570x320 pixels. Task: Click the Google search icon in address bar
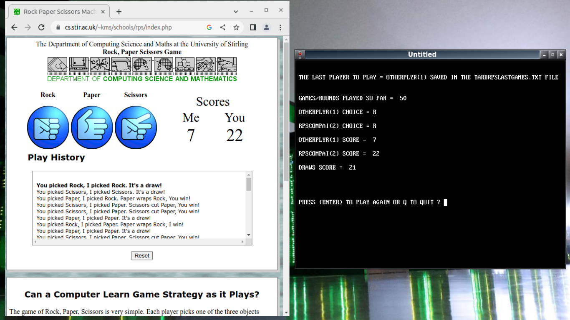209,27
